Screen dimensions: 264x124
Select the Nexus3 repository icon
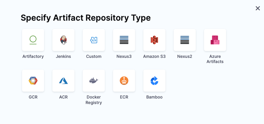pos(124,40)
